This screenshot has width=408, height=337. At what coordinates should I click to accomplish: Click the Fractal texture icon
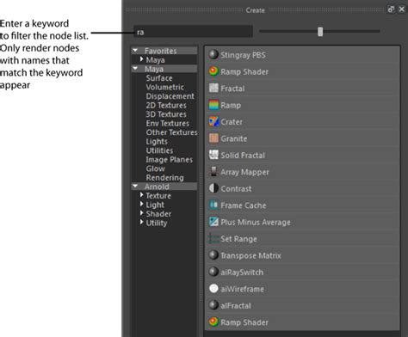[x=213, y=88]
